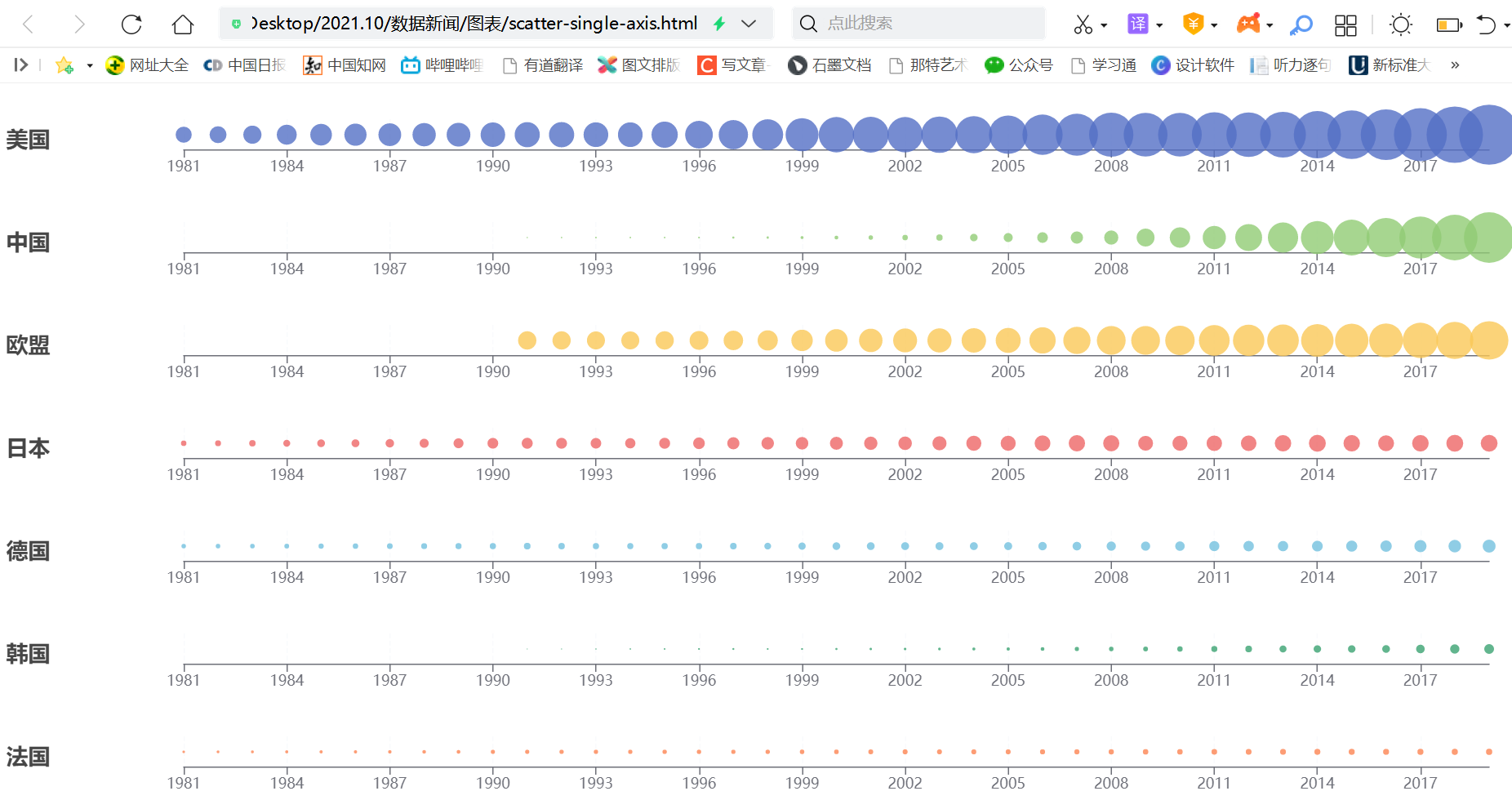Viewport: 1512px width, 800px height.
Task: Click the lightning speed mode icon
Action: click(719, 24)
